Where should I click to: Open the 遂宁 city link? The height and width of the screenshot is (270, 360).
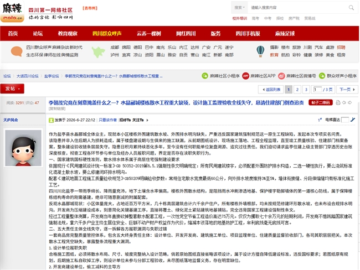point(229,48)
